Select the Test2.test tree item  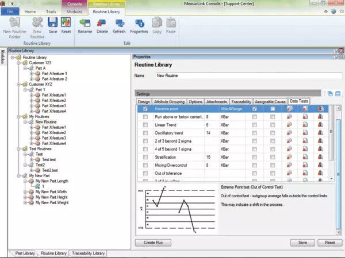tap(49, 170)
